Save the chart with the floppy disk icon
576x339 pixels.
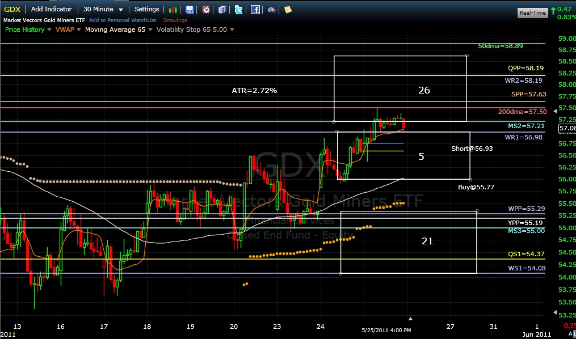(189, 10)
